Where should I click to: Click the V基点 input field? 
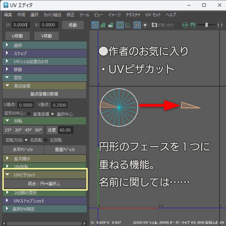tap(59, 105)
